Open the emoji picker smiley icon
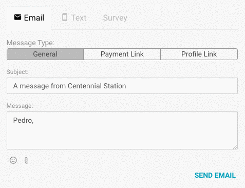245x188 pixels. pos(13,160)
